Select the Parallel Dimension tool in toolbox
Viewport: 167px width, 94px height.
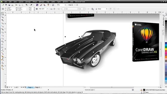point(2,50)
